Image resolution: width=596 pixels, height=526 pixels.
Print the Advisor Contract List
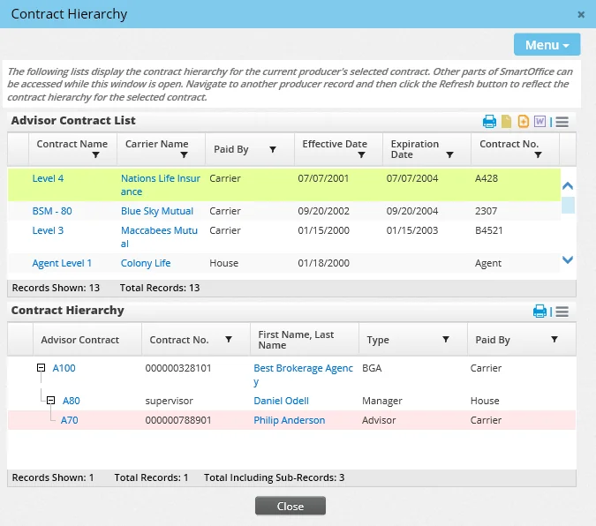489,122
